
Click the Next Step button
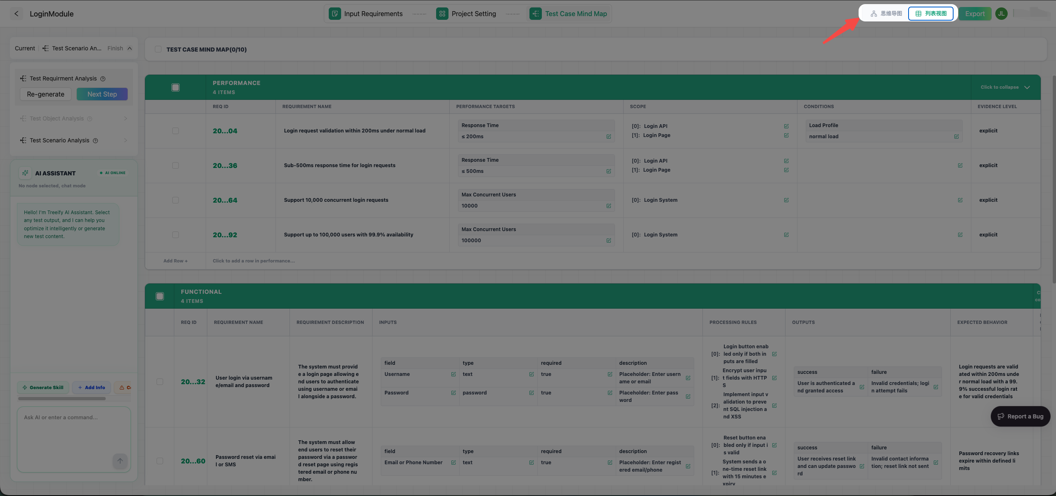102,94
